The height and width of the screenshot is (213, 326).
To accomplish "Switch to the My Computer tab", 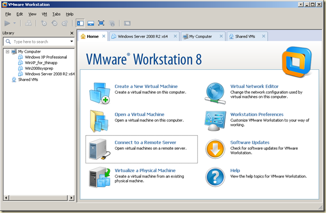I will pos(200,36).
